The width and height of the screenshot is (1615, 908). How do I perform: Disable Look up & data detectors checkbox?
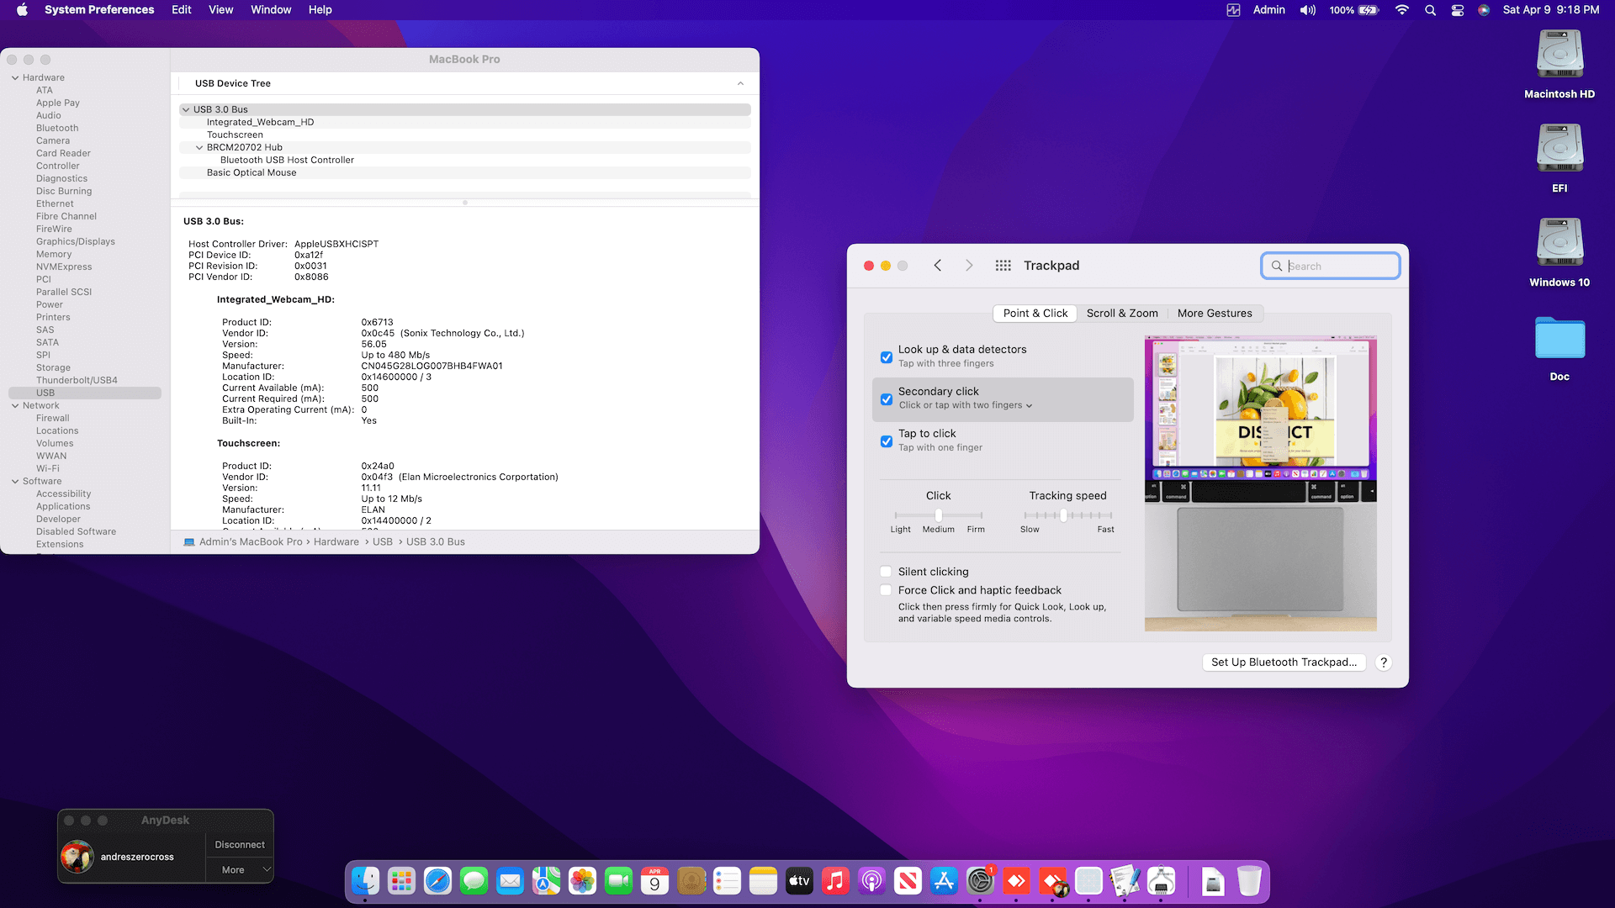coord(887,357)
